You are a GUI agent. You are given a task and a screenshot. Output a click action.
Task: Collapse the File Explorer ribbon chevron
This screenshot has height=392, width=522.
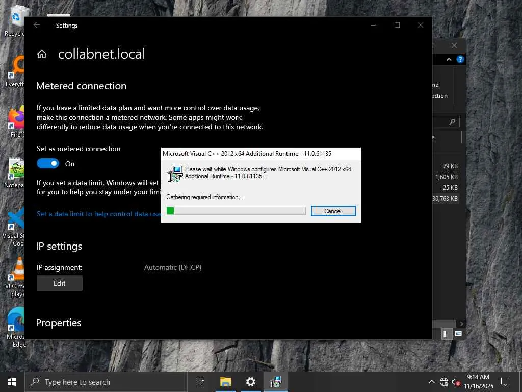point(449,59)
